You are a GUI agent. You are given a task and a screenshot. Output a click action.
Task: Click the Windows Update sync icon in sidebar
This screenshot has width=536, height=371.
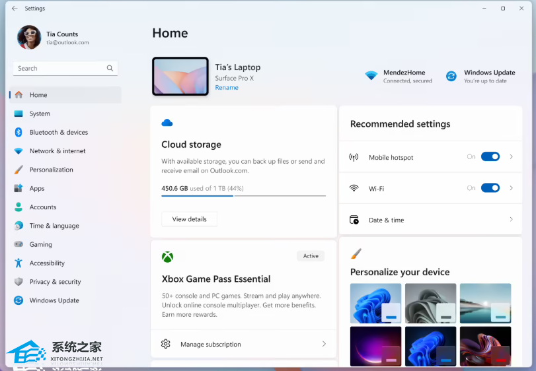[19, 300]
